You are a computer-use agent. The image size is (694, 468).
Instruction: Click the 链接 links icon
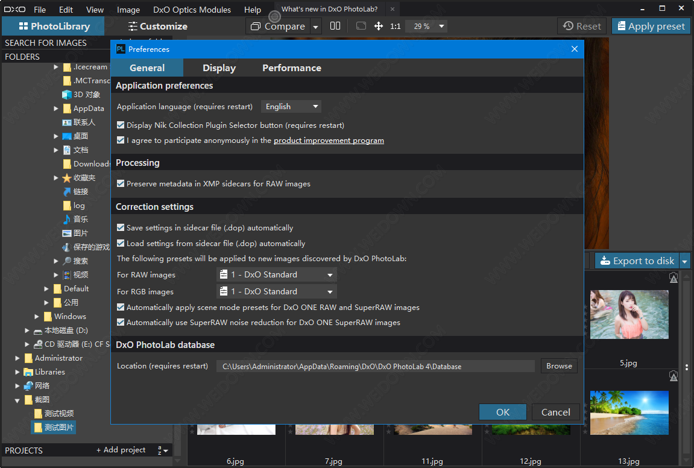click(x=67, y=192)
